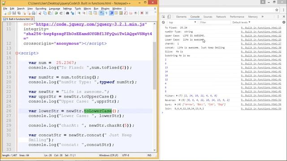Image resolution: width=287 pixels, height=161 pixels.
Task: Expand the Notepad++ toolbar overflow chevron
Action: (x=155, y=13)
